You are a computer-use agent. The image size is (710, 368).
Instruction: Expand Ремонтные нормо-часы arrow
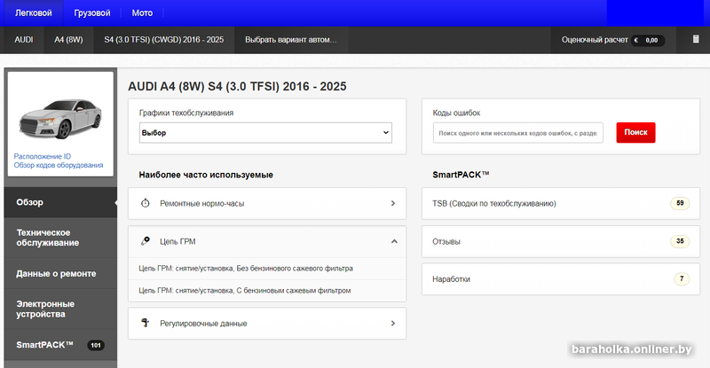[393, 203]
